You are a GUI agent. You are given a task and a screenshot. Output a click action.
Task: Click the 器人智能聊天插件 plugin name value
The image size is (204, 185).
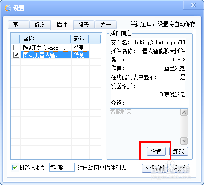(x=164, y=51)
